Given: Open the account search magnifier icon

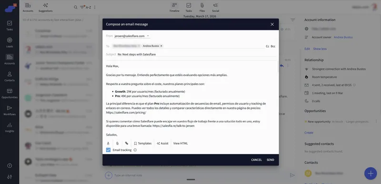Looking at the screenshot, I should click(76, 7).
